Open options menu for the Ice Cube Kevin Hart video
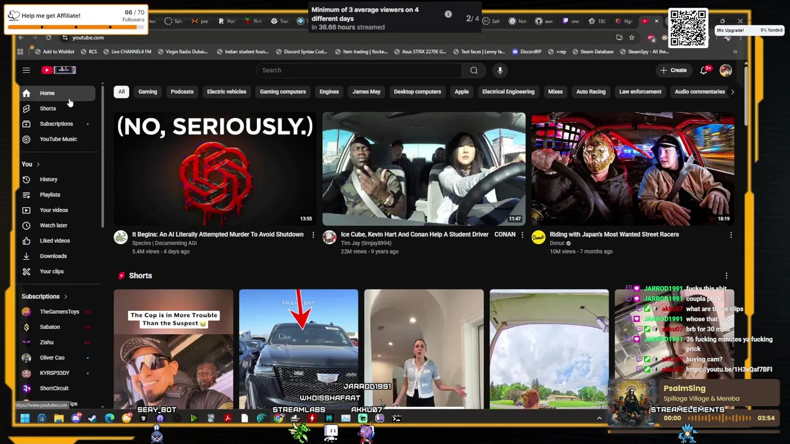Viewport: 790px width, 444px height. point(522,235)
